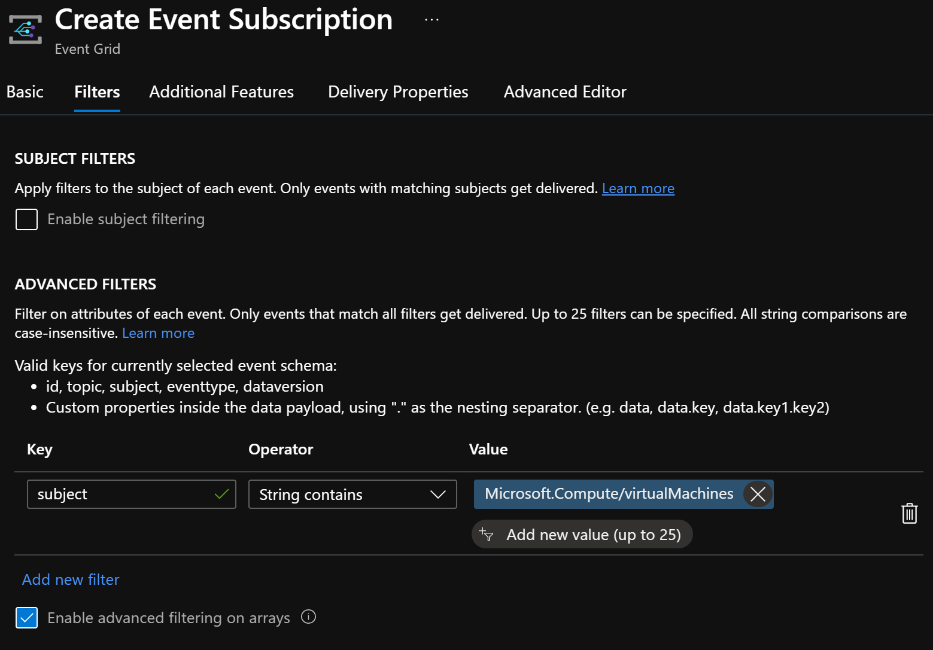933x650 pixels.
Task: Remove the Microsoft.Compute/virtualMachines value chip
Action: 757,494
